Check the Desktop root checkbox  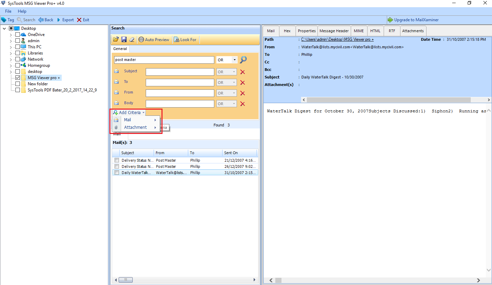11,28
